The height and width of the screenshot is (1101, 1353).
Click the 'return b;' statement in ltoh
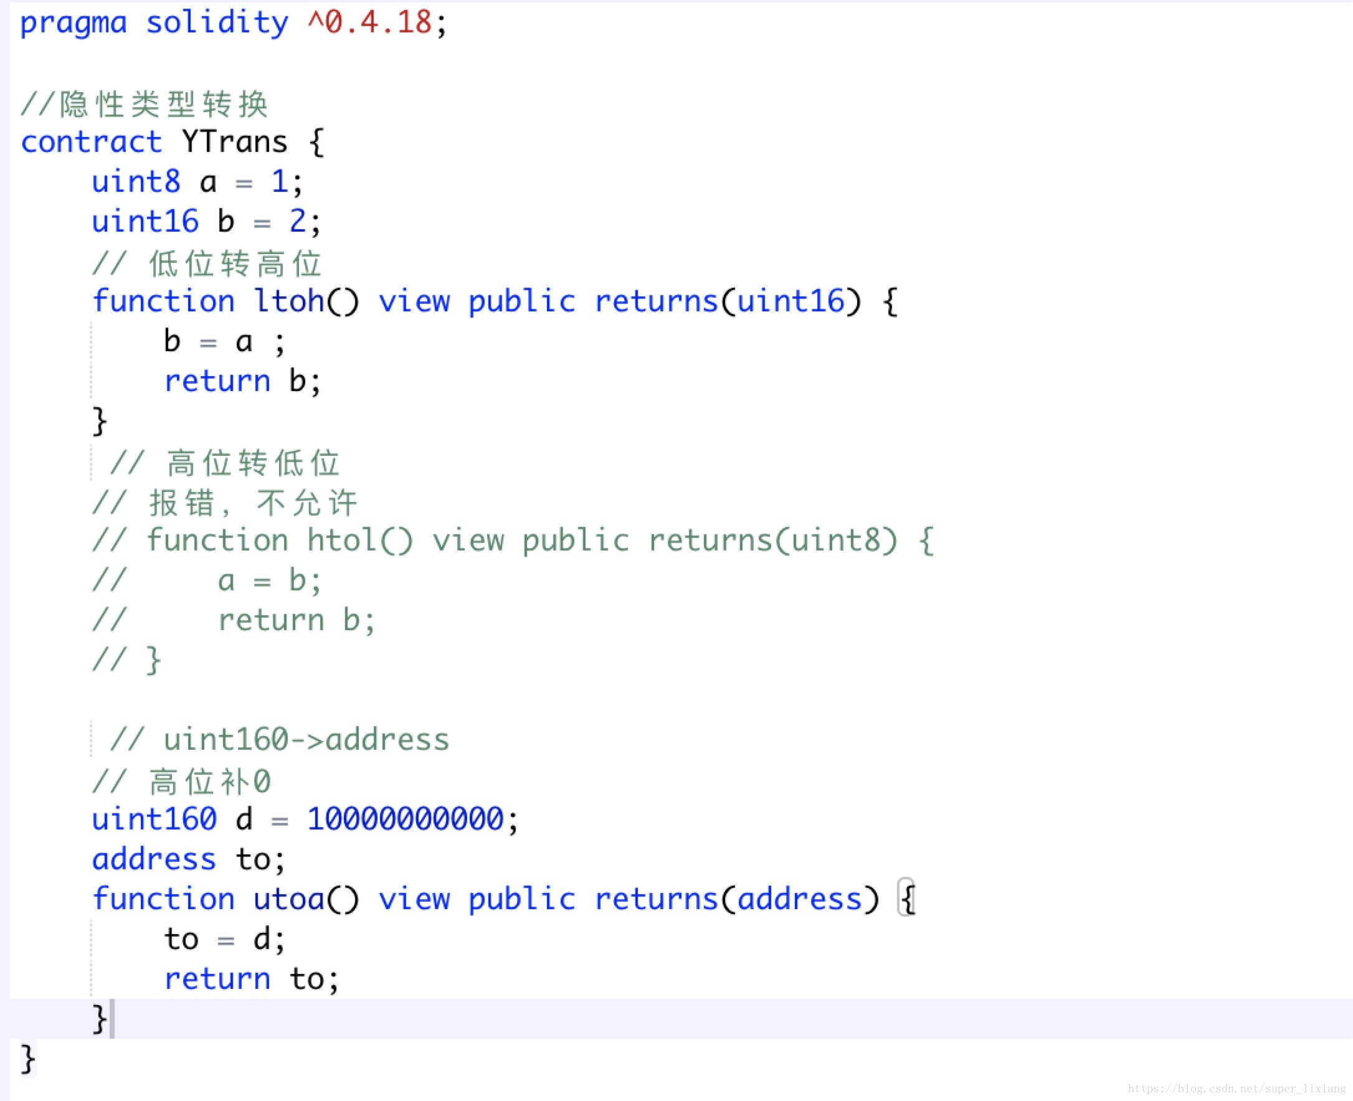(242, 381)
